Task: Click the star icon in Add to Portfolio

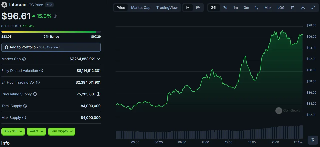Action: (7, 47)
